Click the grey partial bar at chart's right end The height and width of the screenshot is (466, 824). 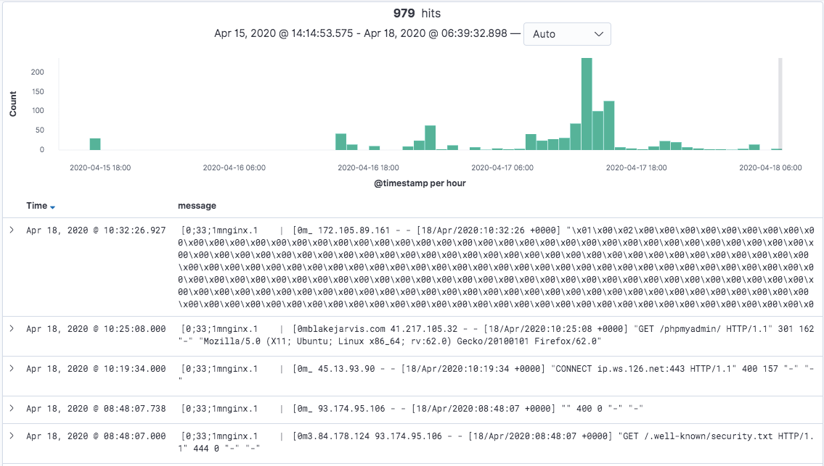pyautogui.click(x=780, y=104)
